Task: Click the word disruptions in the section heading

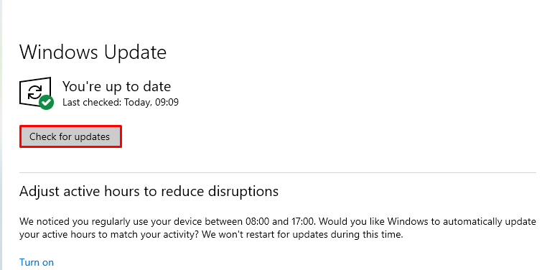Action: click(x=243, y=191)
